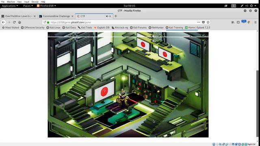The image size is (260, 146).
Task: Open the Firefox hamburger menu
Action: pos(256,22)
